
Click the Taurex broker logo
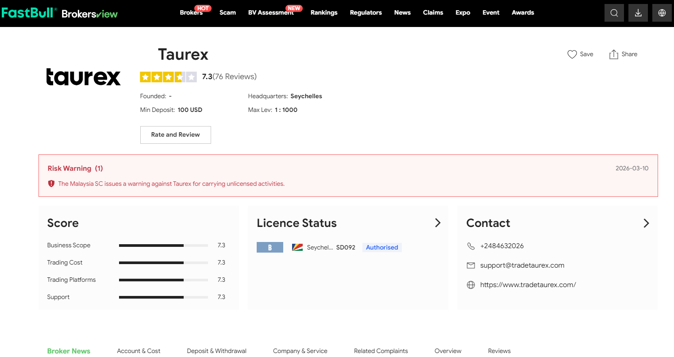click(x=83, y=77)
